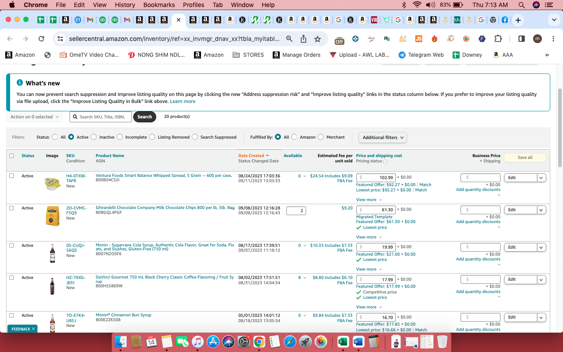563x352 pixels.
Task: Select Fulfilled By Merchant radio button
Action: (x=321, y=137)
